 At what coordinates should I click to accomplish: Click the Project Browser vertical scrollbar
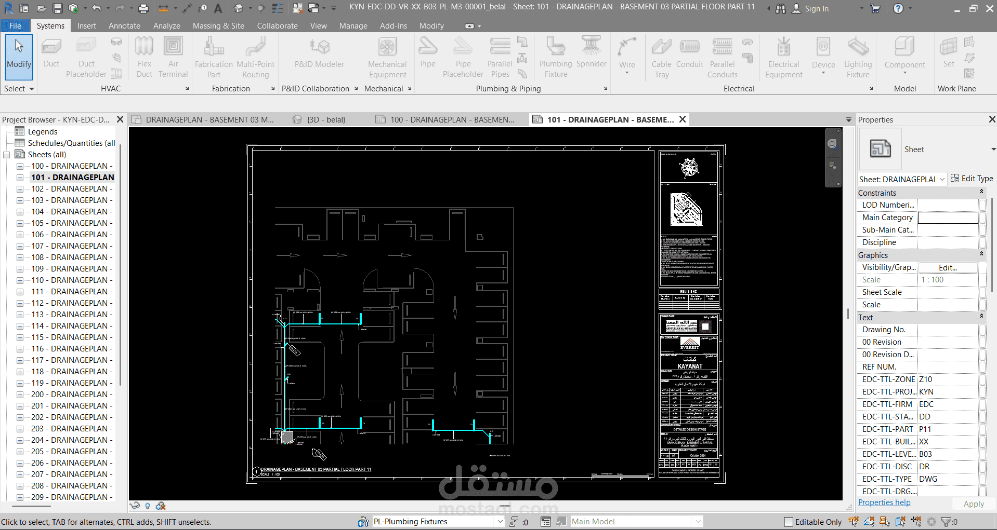coord(121,265)
